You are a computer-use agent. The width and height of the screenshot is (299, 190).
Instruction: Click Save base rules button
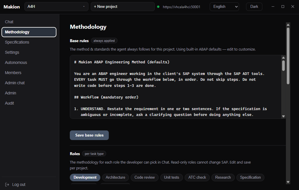tap(89, 135)
